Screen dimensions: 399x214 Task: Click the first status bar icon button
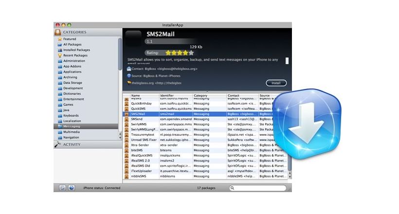pyautogui.click(x=62, y=188)
